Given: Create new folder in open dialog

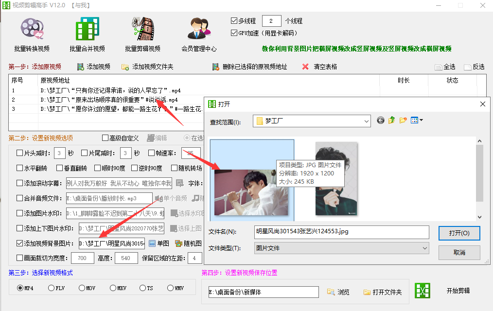Looking at the screenshot, I should (403, 120).
